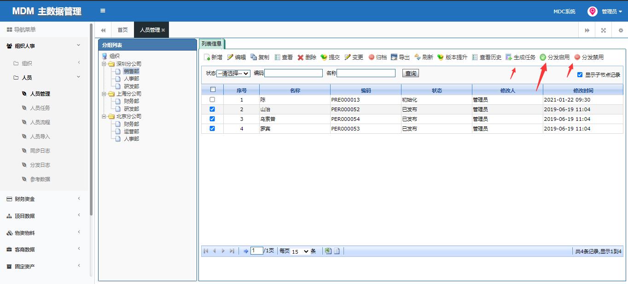The image size is (628, 284).
Task: Click the 复制 copy icon
Action: (254, 57)
